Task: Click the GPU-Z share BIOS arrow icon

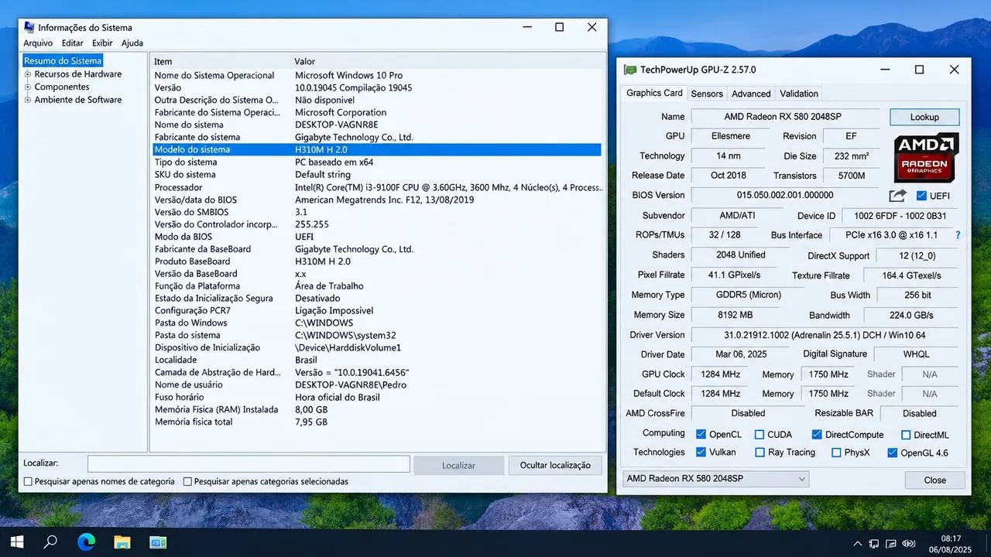Action: tap(897, 196)
